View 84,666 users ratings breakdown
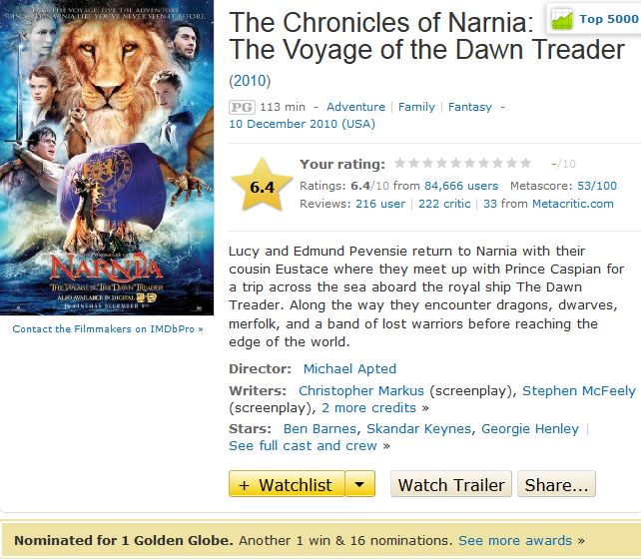 point(461,186)
